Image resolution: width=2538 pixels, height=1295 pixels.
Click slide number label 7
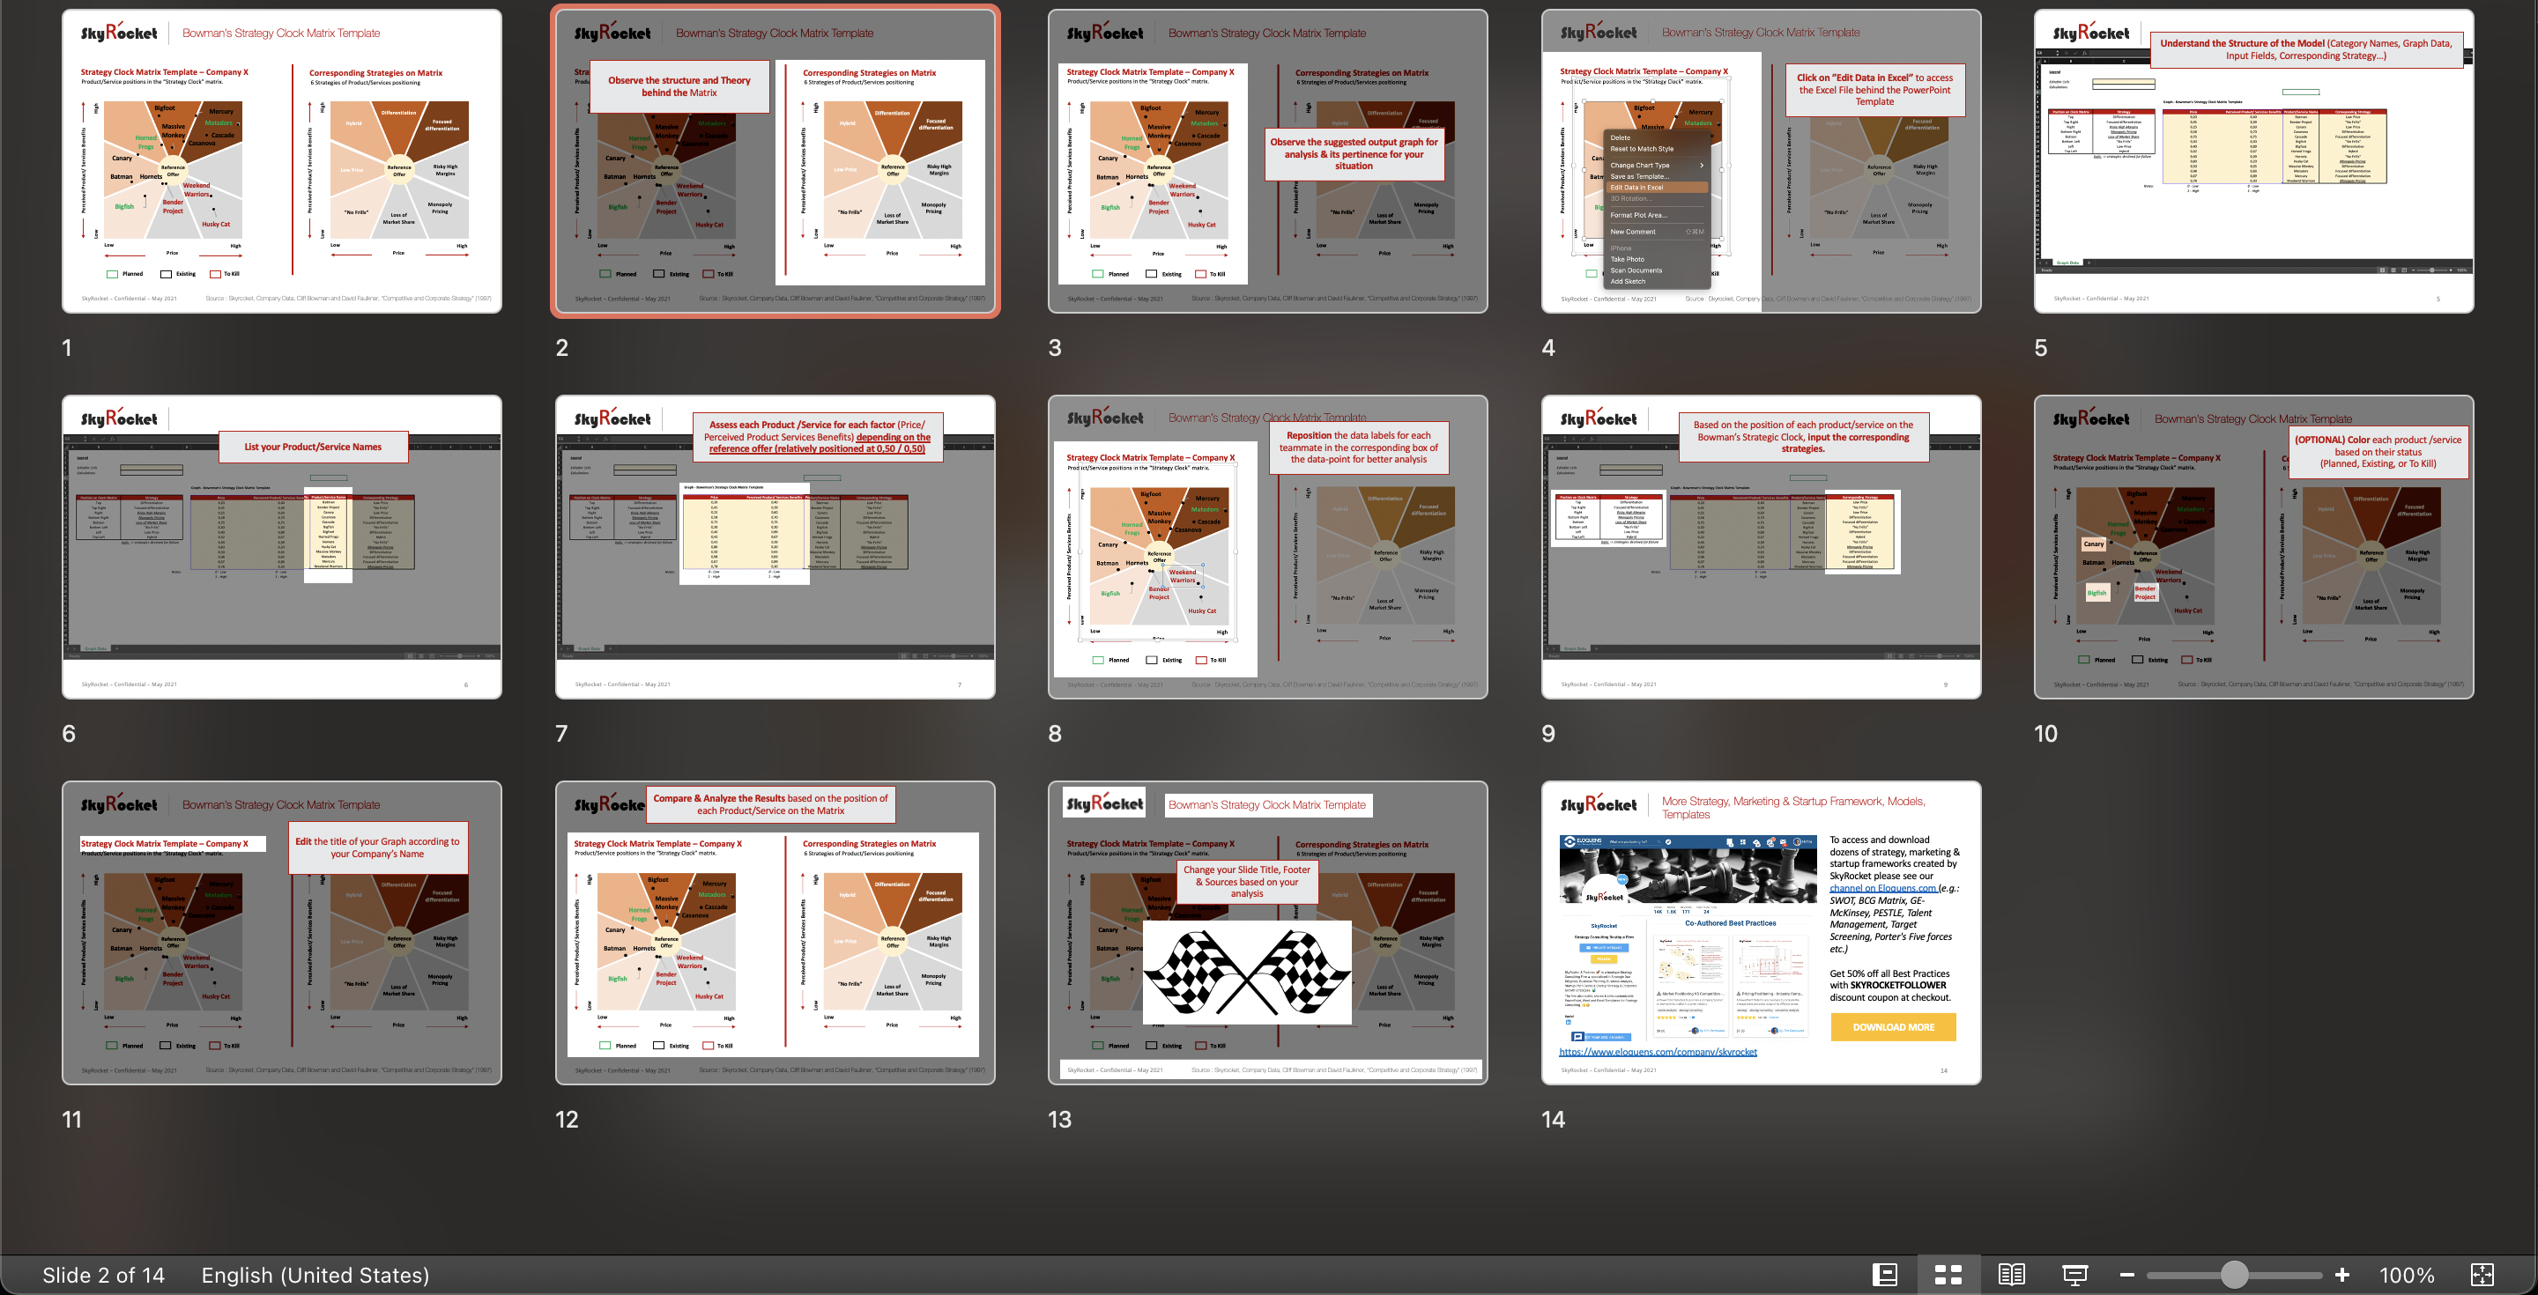coord(561,734)
